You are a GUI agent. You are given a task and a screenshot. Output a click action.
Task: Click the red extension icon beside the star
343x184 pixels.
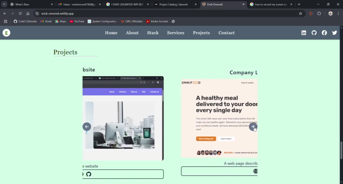click(311, 14)
